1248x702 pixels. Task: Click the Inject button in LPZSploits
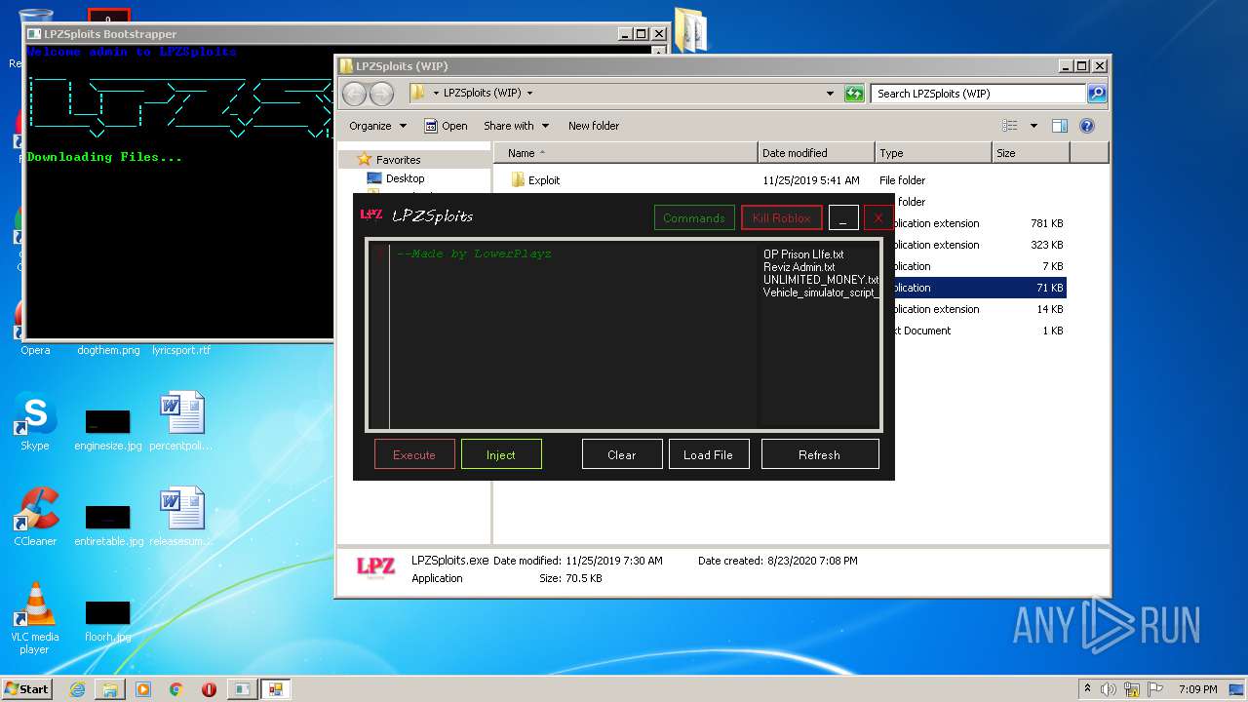pyautogui.click(x=501, y=454)
